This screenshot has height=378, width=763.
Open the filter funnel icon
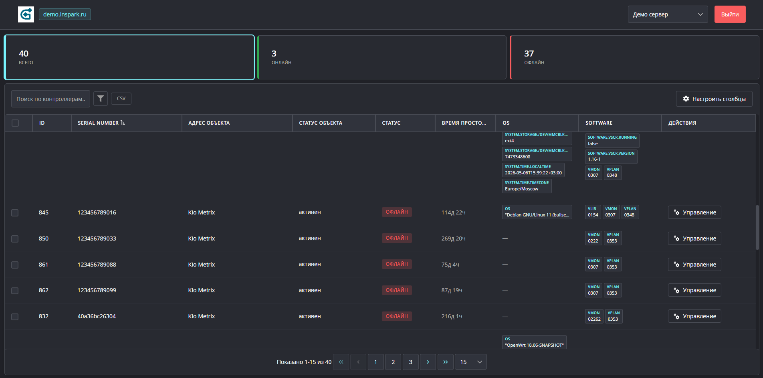point(101,99)
